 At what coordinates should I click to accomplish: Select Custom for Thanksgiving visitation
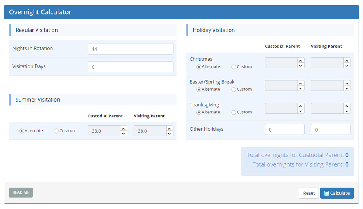point(234,113)
